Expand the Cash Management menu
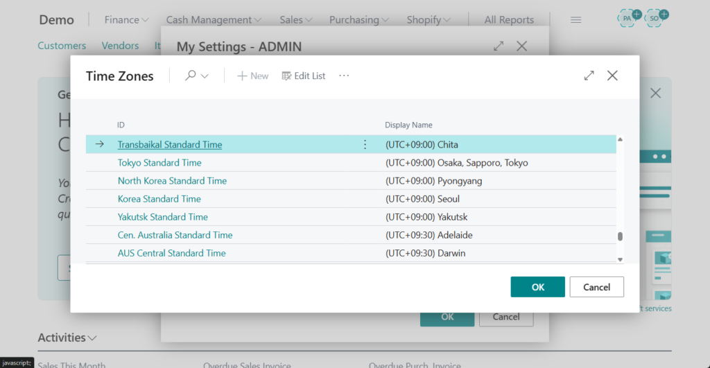The image size is (710, 368). point(214,20)
